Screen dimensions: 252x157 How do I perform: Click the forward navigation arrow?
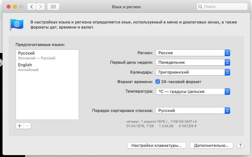click(40, 6)
